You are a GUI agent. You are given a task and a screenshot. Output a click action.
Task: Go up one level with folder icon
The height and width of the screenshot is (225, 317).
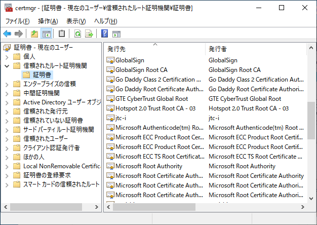34,33
